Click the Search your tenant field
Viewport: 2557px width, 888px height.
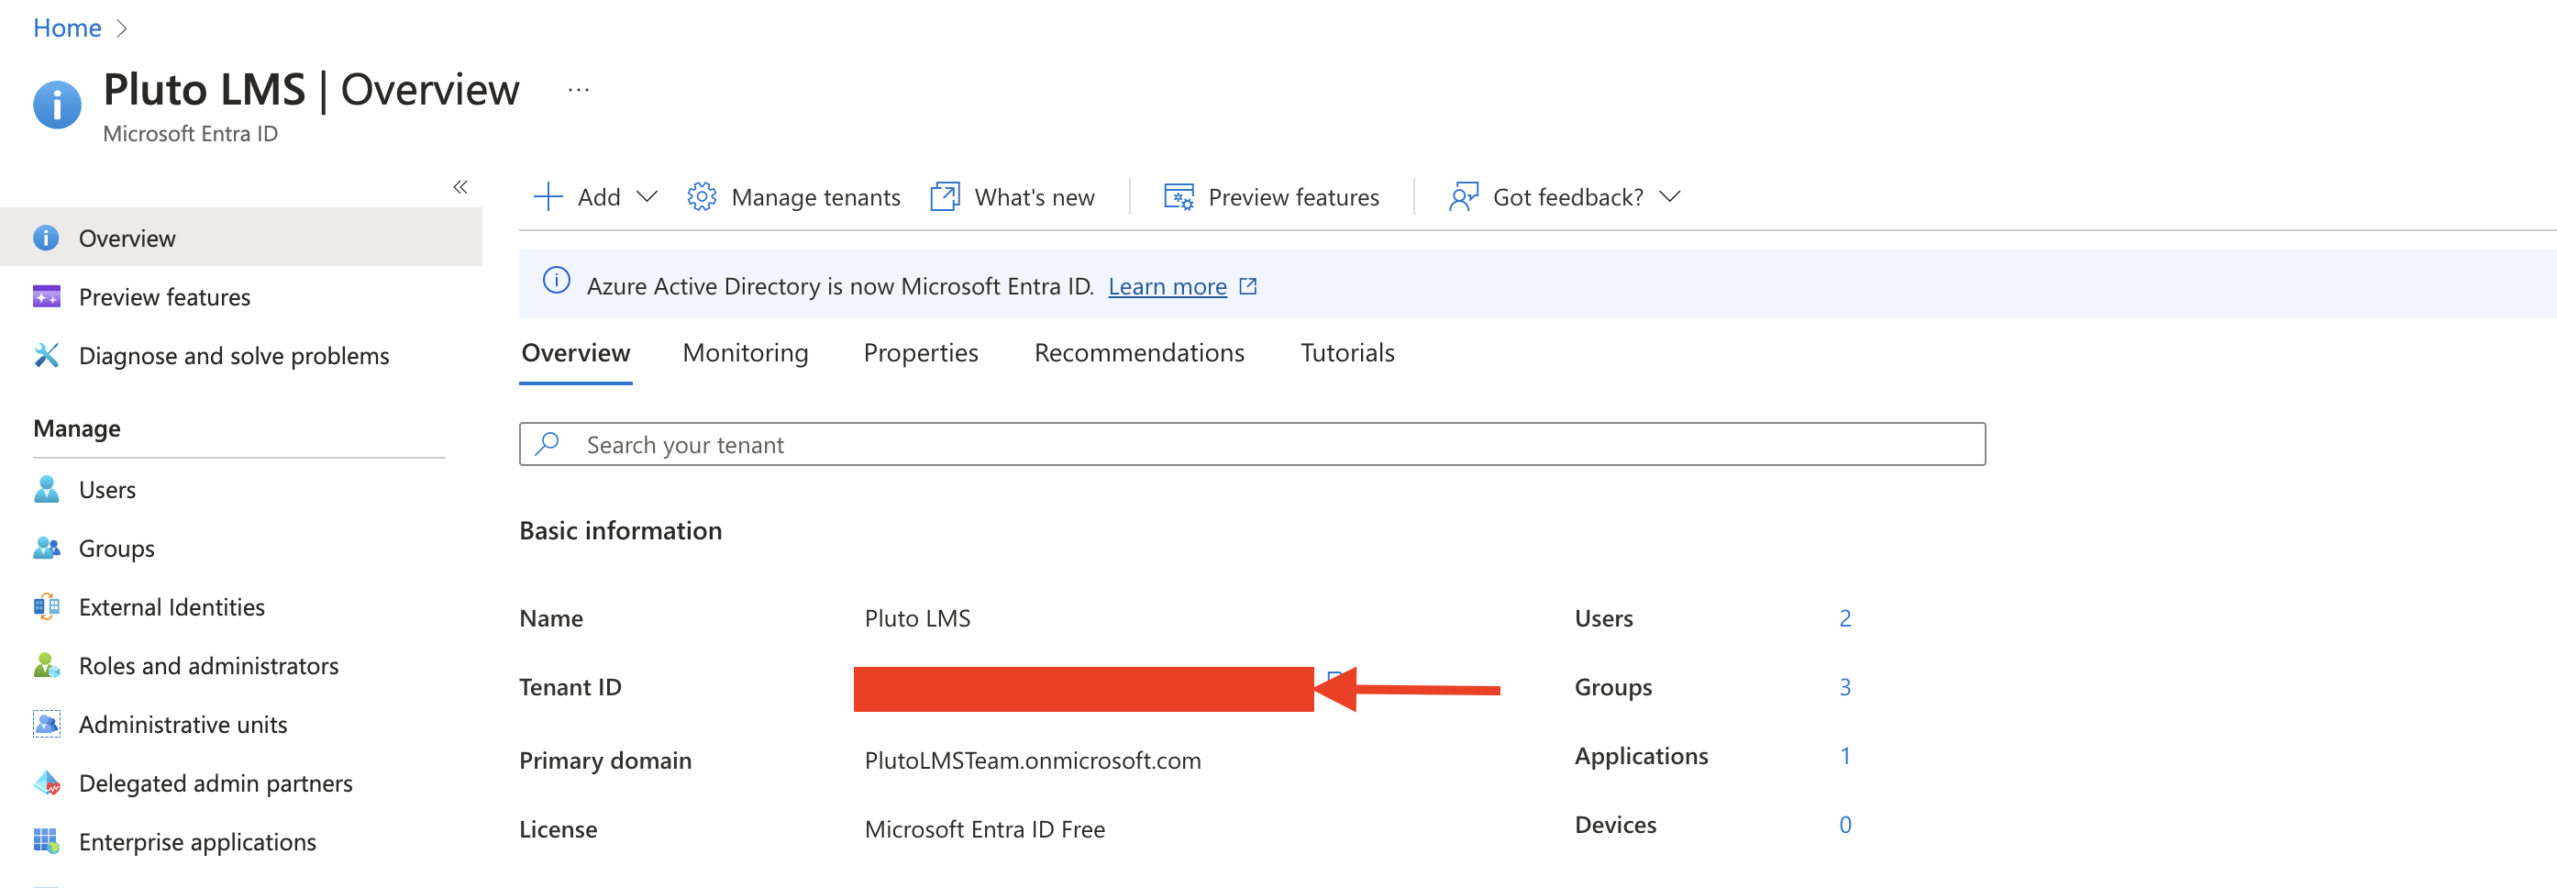point(1253,444)
